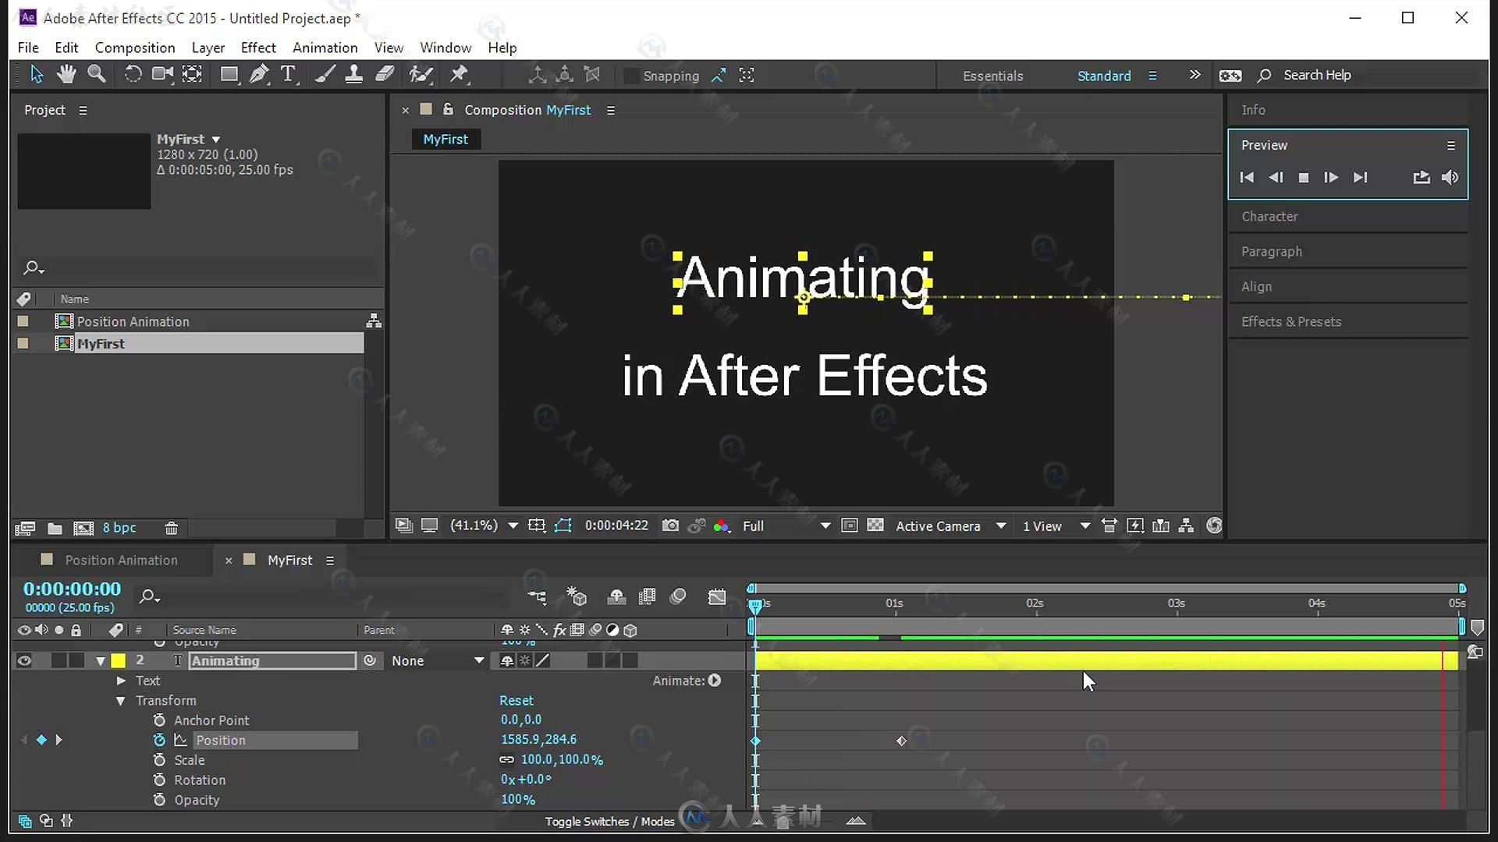The height and width of the screenshot is (842, 1498).
Task: Click the Reset button for Transform
Action: (x=516, y=700)
